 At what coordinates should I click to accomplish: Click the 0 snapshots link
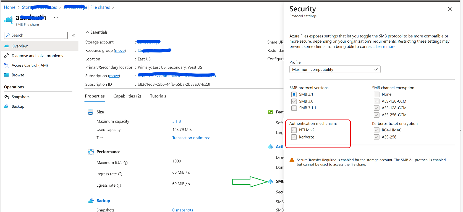click(183, 210)
